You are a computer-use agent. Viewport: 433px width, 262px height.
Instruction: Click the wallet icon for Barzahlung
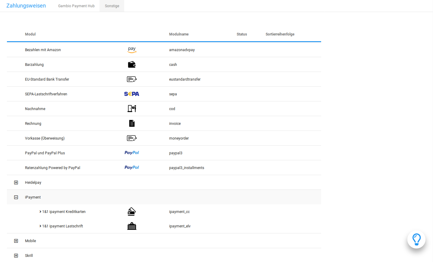pos(132,65)
